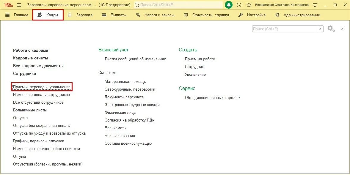Click the Зарплата calculator icon
Screen dimensions: 350x175
click(70, 15)
